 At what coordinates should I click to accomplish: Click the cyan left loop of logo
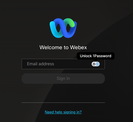(54, 29)
